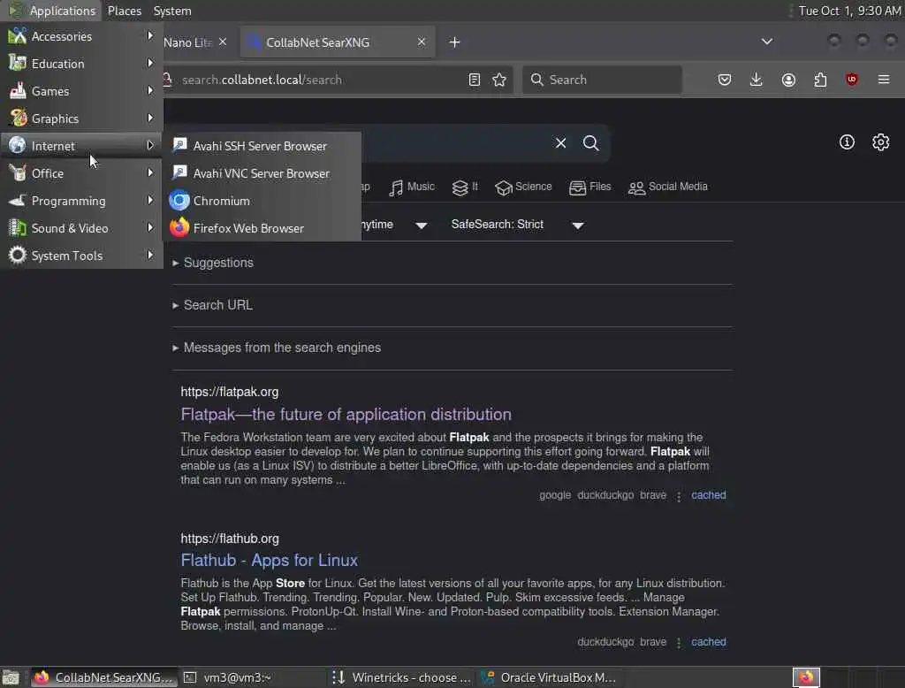905x688 pixels.
Task: Open the Extensions puzzle icon
Action: pyautogui.click(x=820, y=80)
